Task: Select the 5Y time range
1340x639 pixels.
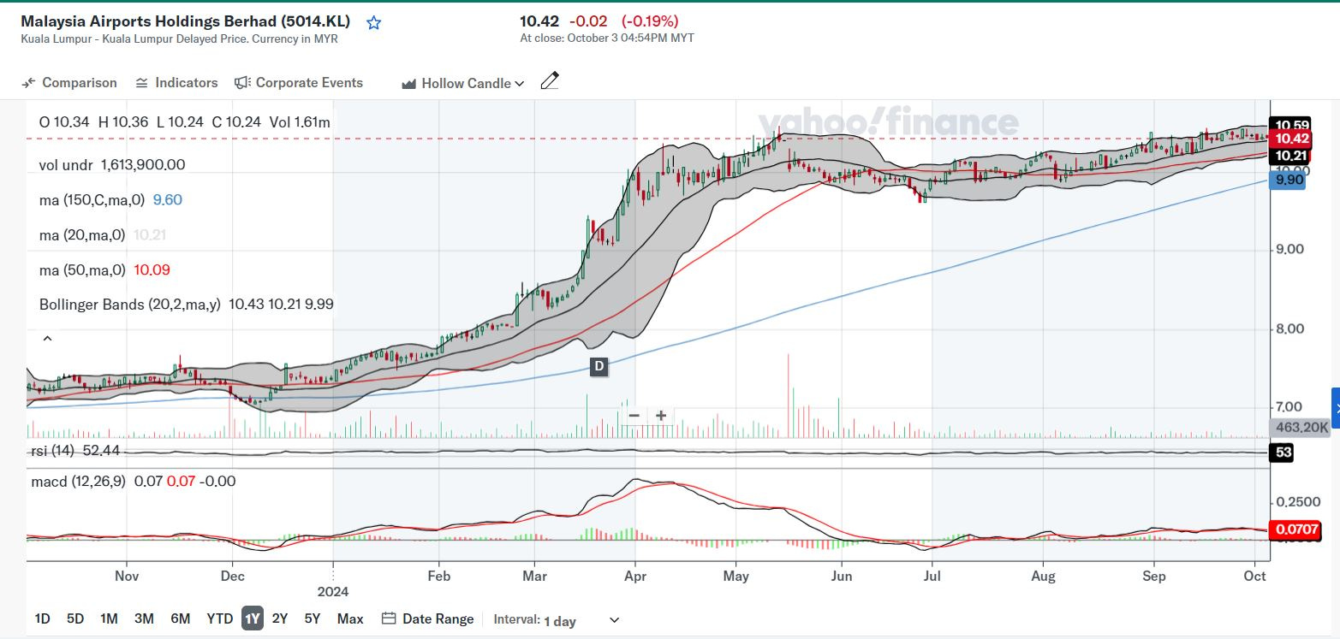Action: 313,618
